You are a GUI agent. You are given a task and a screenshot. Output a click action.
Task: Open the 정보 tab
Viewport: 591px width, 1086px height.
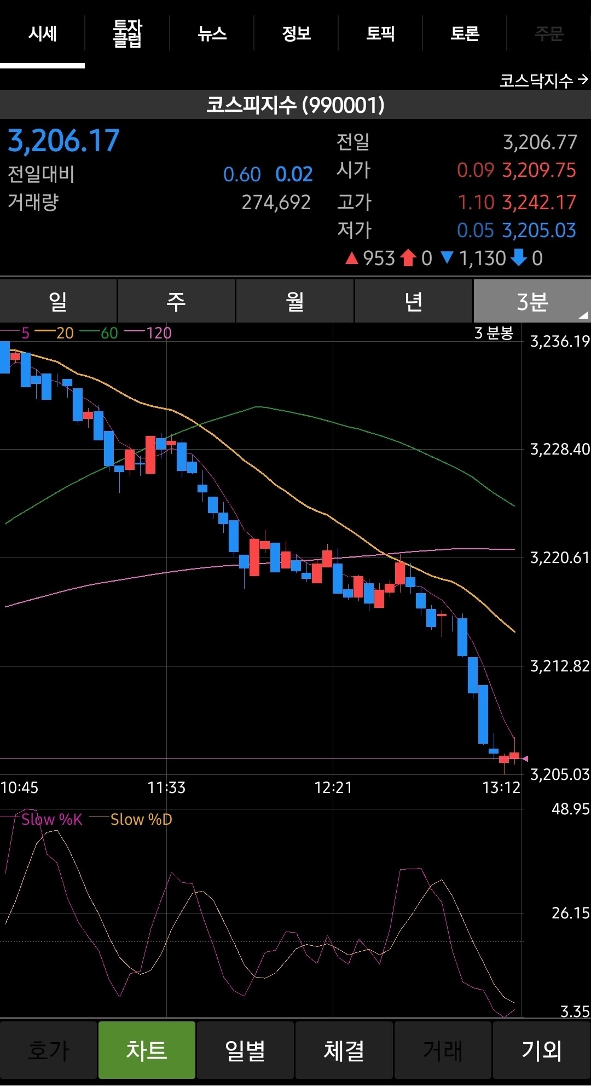[296, 34]
